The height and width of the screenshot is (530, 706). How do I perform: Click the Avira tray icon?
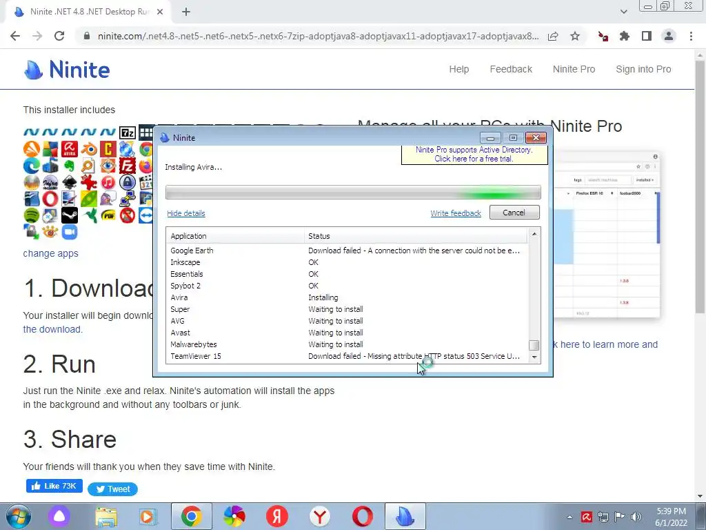[586, 517]
